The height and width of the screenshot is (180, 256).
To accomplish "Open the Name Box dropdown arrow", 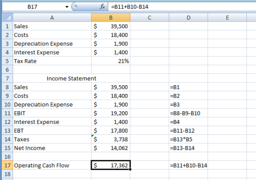I will 67,7.
